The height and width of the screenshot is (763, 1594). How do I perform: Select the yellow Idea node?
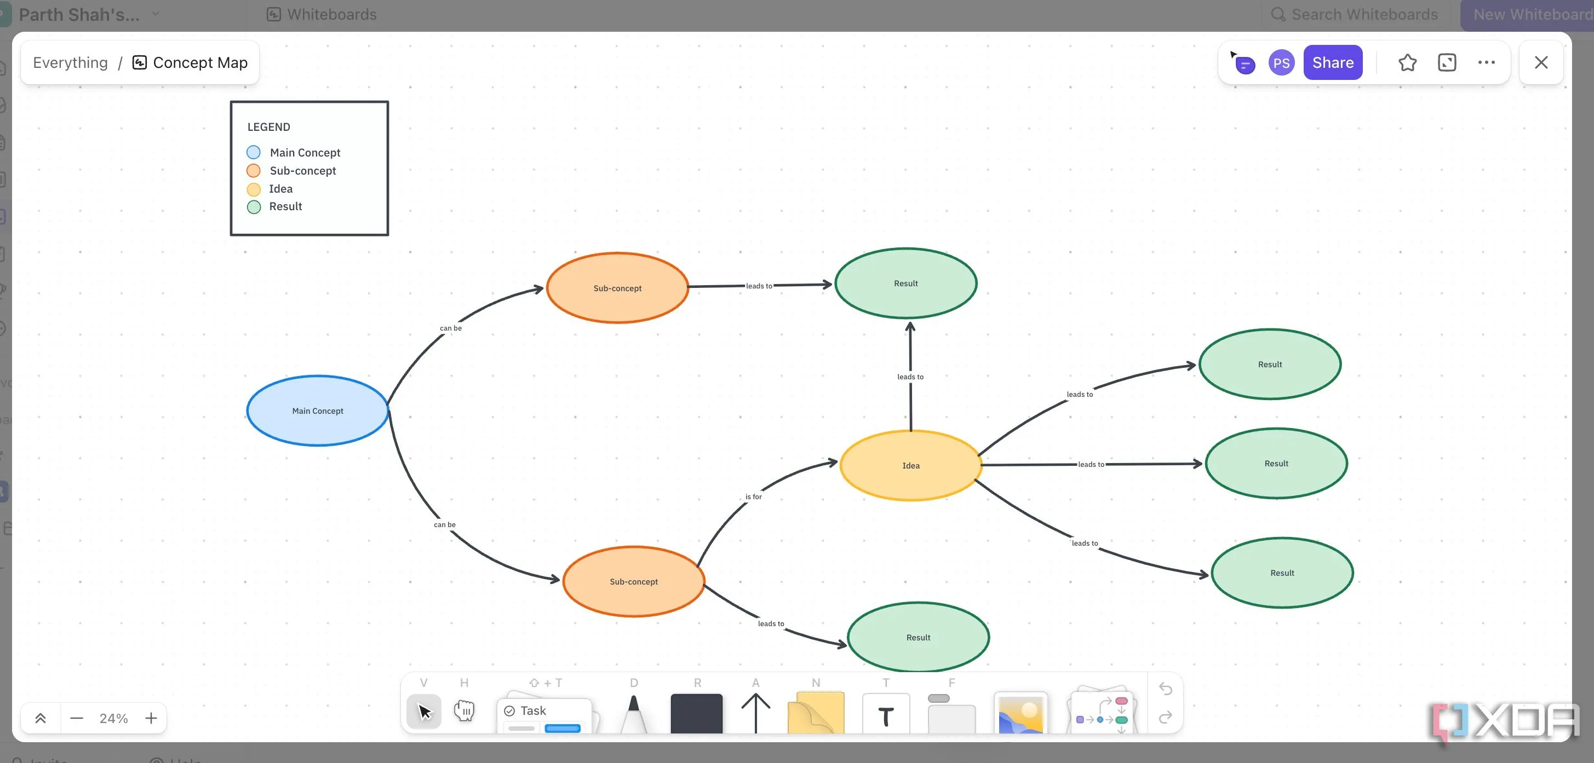coord(911,465)
